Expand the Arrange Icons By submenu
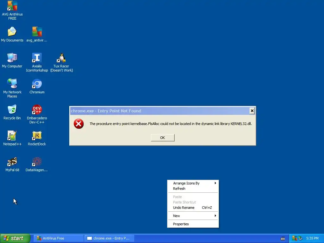The image size is (324, 243). 193,183
